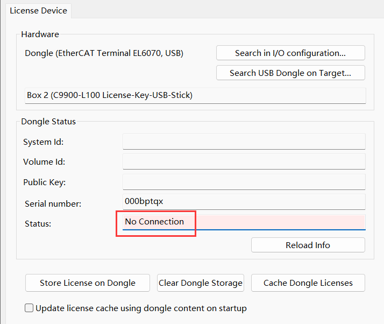This screenshot has height=324, width=384.
Task: Click the empty Volume Id field
Action: (x=244, y=161)
